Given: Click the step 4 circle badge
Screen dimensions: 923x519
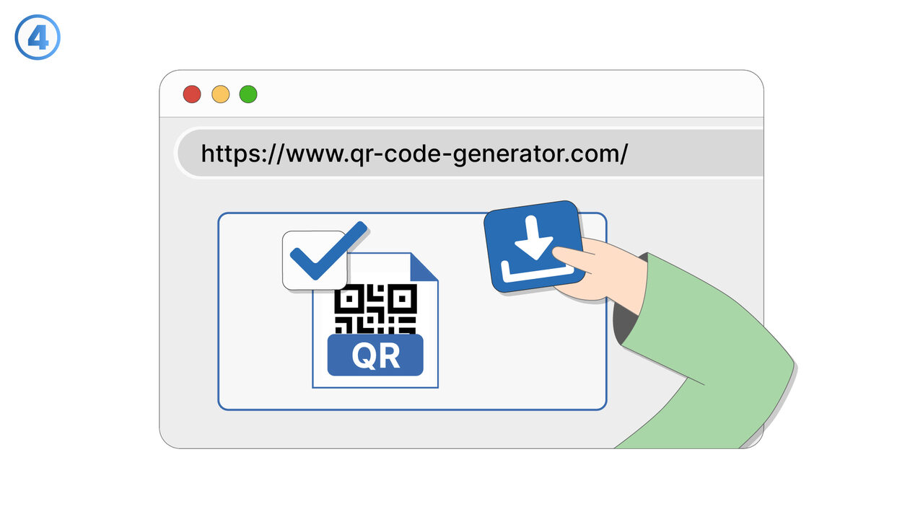Looking at the screenshot, I should [38, 37].
